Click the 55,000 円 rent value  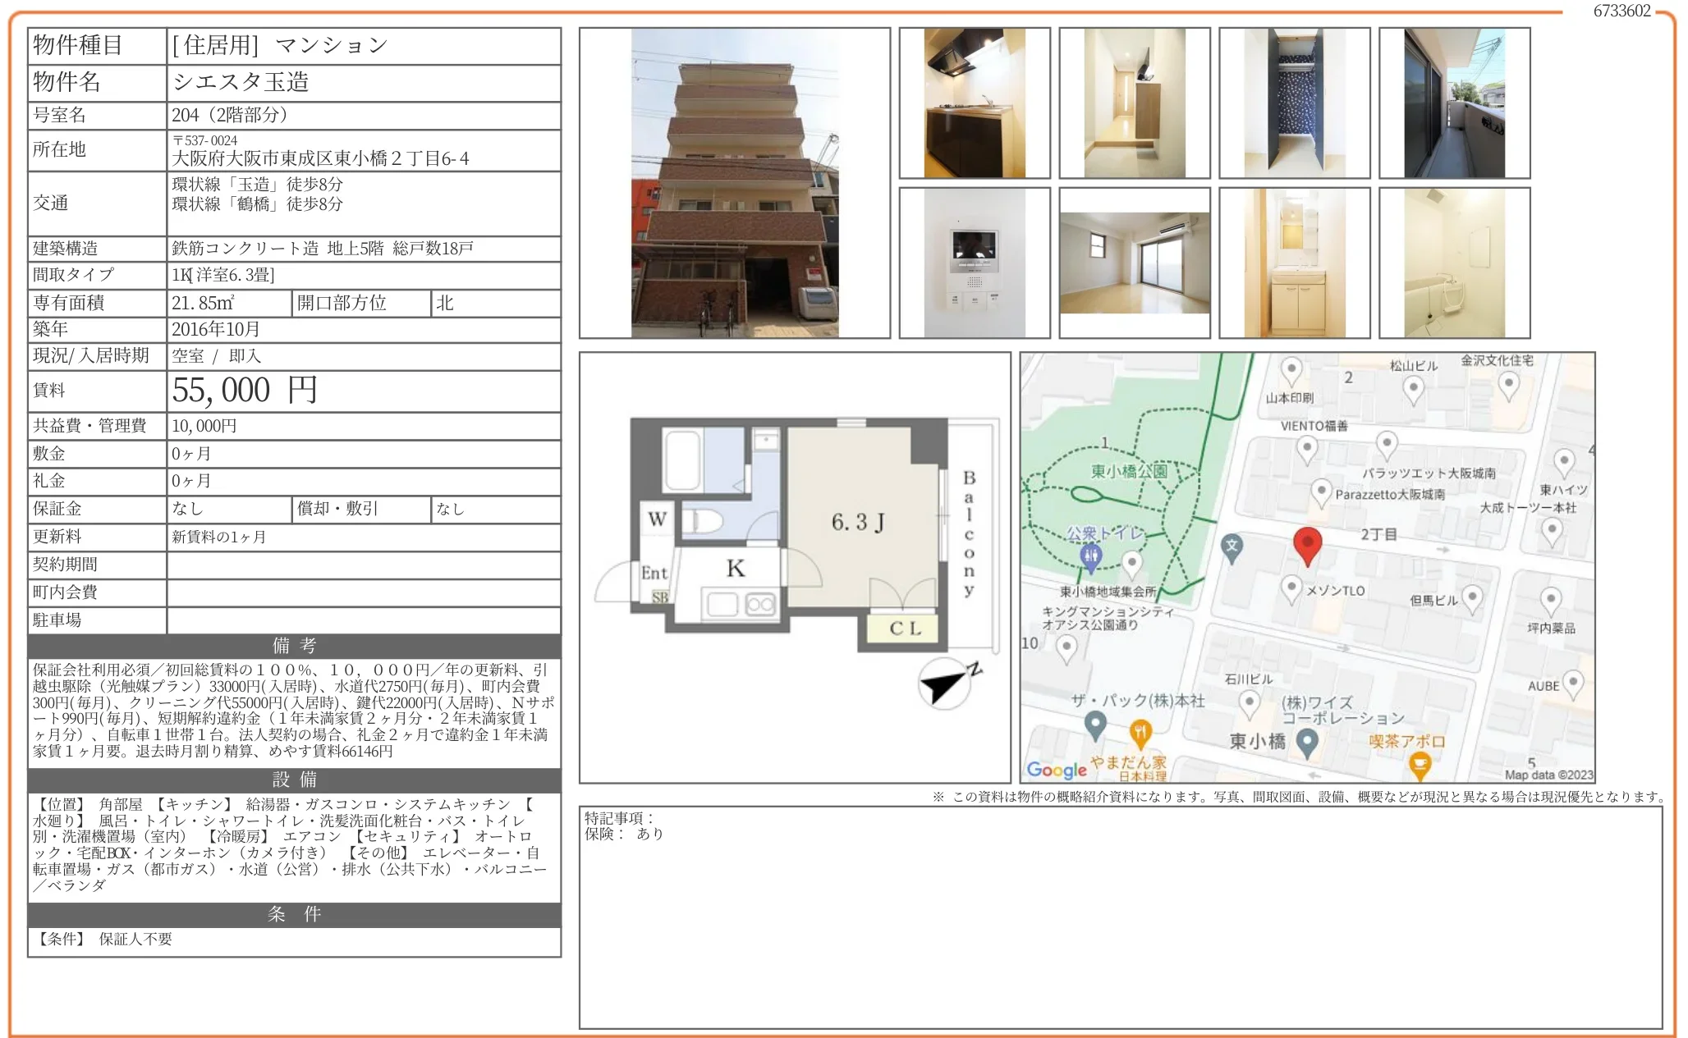[245, 391]
